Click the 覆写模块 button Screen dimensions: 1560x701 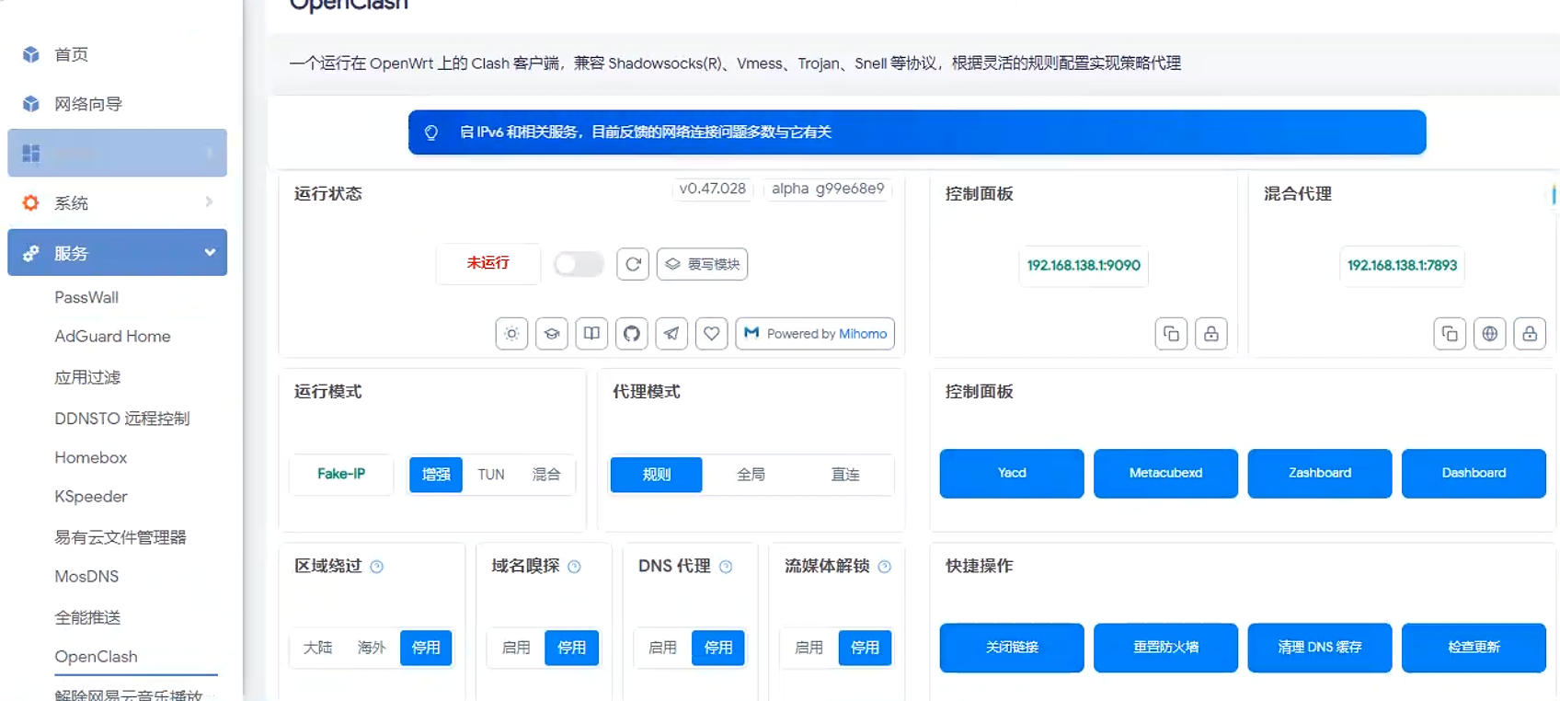click(x=703, y=264)
